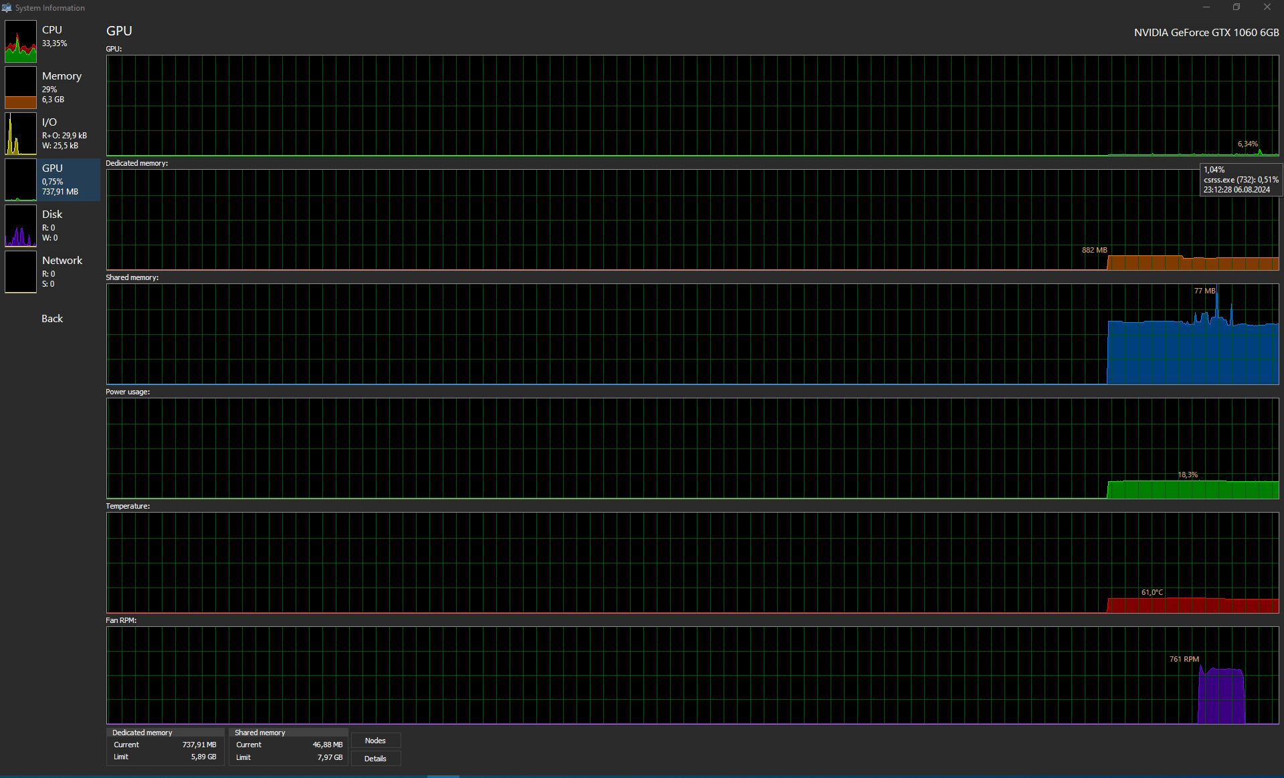Image resolution: width=1284 pixels, height=778 pixels.
Task: Click the Power usage graph panel
Action: coord(692,448)
